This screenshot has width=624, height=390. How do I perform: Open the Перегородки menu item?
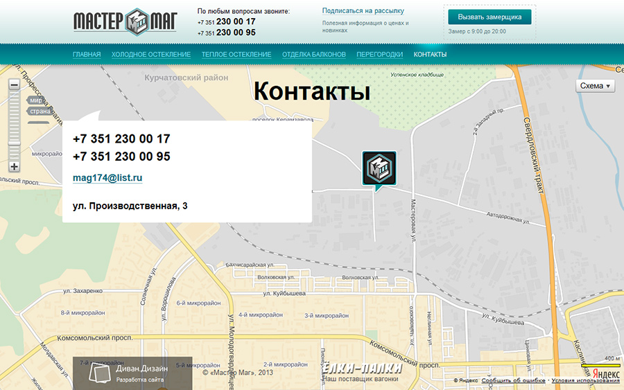(380, 55)
